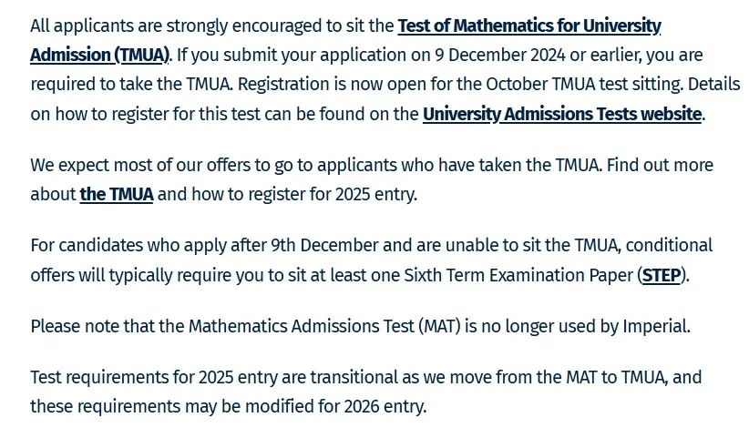Click the '2026 entry' text at bottom

point(384,406)
